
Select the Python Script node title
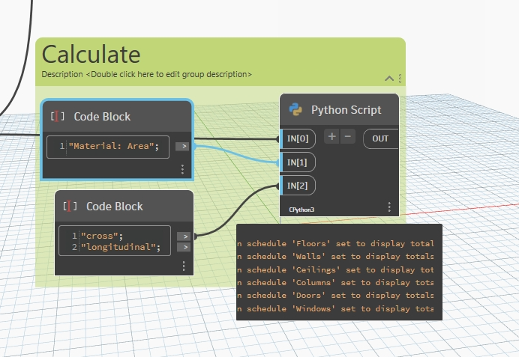(x=346, y=109)
